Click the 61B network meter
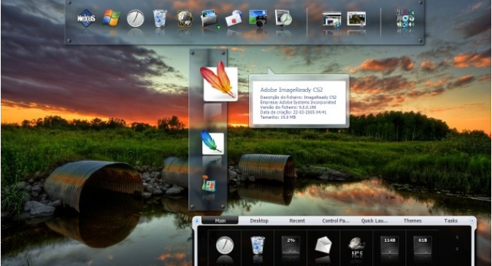 click(423, 246)
